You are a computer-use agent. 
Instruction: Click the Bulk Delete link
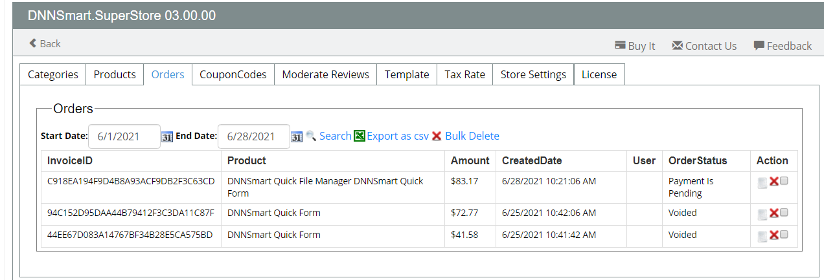(x=472, y=136)
